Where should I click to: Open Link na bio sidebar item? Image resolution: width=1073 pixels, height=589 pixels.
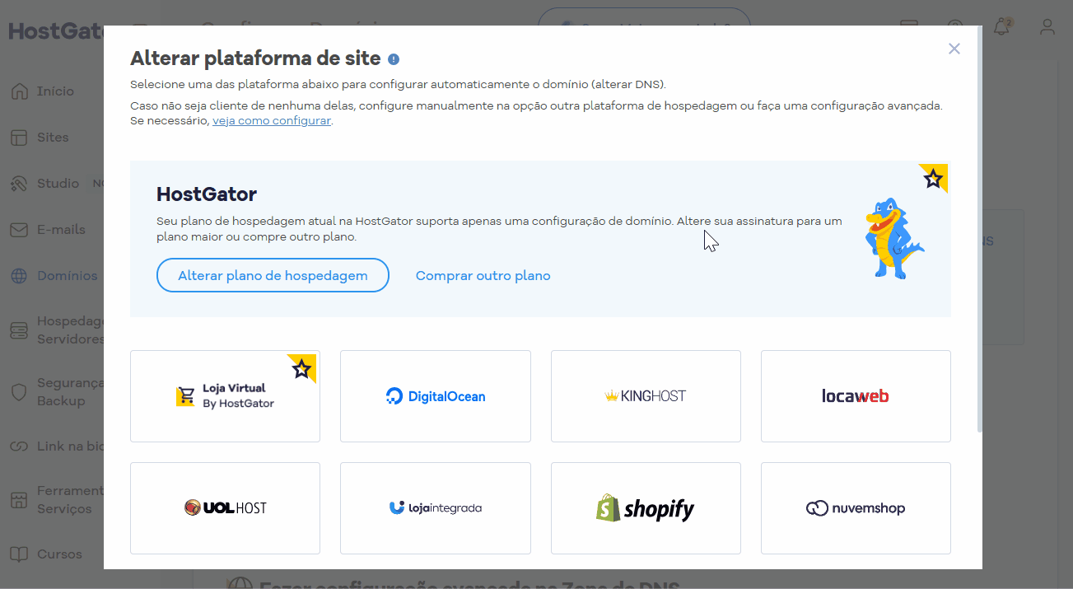click(x=57, y=446)
